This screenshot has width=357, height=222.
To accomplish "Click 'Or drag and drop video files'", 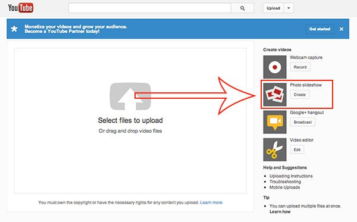I will tap(130, 131).
